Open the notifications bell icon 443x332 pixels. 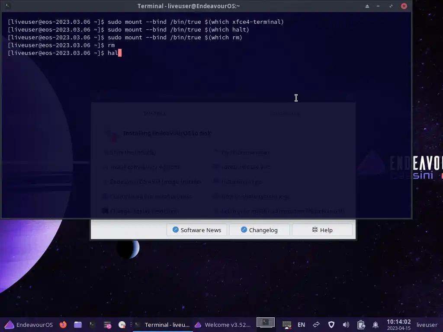click(376, 325)
